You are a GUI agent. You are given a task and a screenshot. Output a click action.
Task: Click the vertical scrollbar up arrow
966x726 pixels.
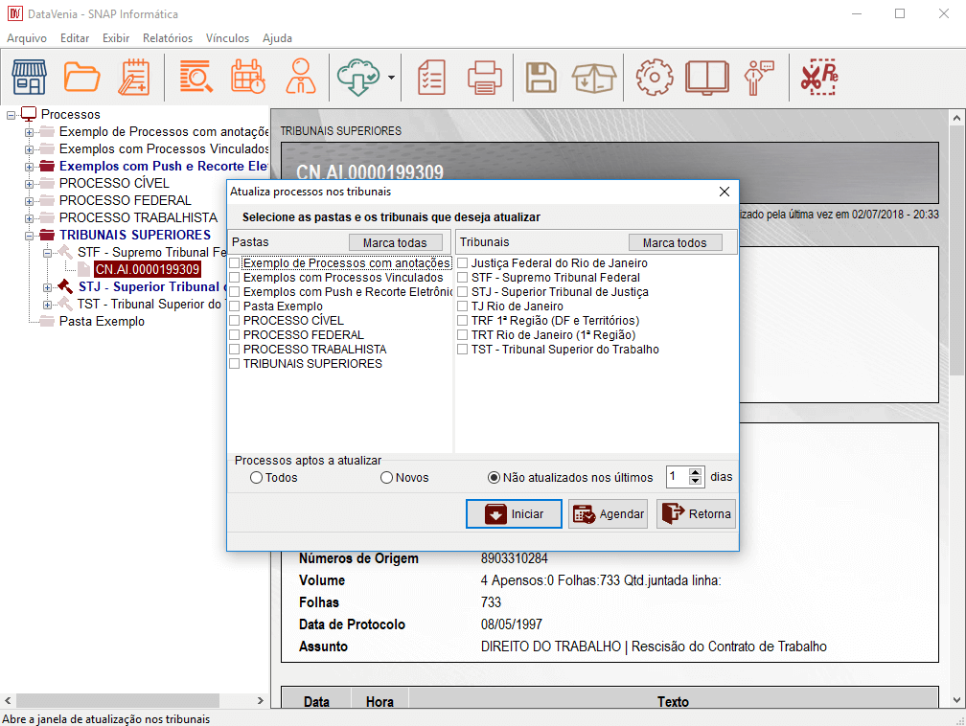(x=956, y=117)
